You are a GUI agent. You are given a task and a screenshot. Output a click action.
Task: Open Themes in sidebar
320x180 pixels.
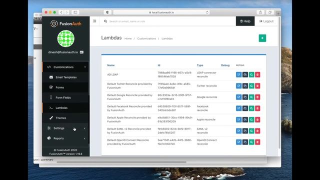[x=65, y=118]
